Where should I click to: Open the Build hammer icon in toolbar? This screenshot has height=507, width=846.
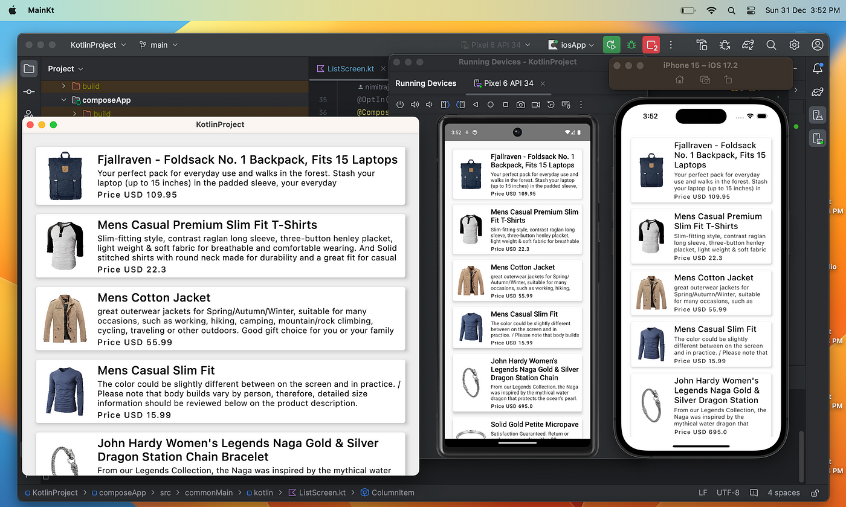click(702, 45)
